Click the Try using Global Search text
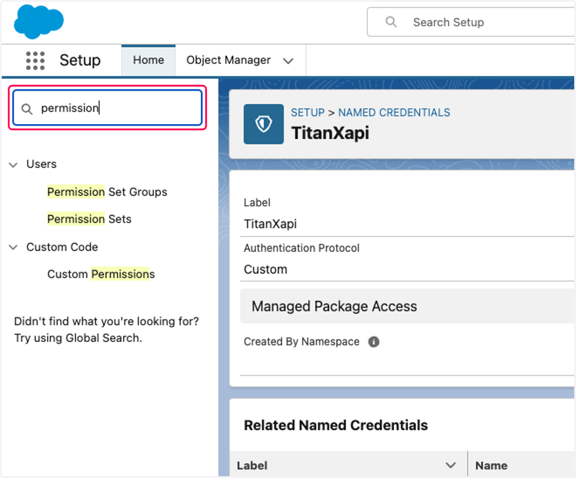576x478 pixels. click(78, 338)
